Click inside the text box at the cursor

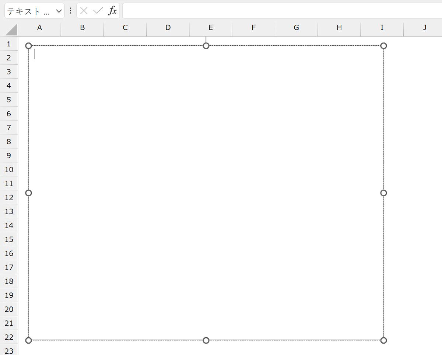[x=34, y=54]
